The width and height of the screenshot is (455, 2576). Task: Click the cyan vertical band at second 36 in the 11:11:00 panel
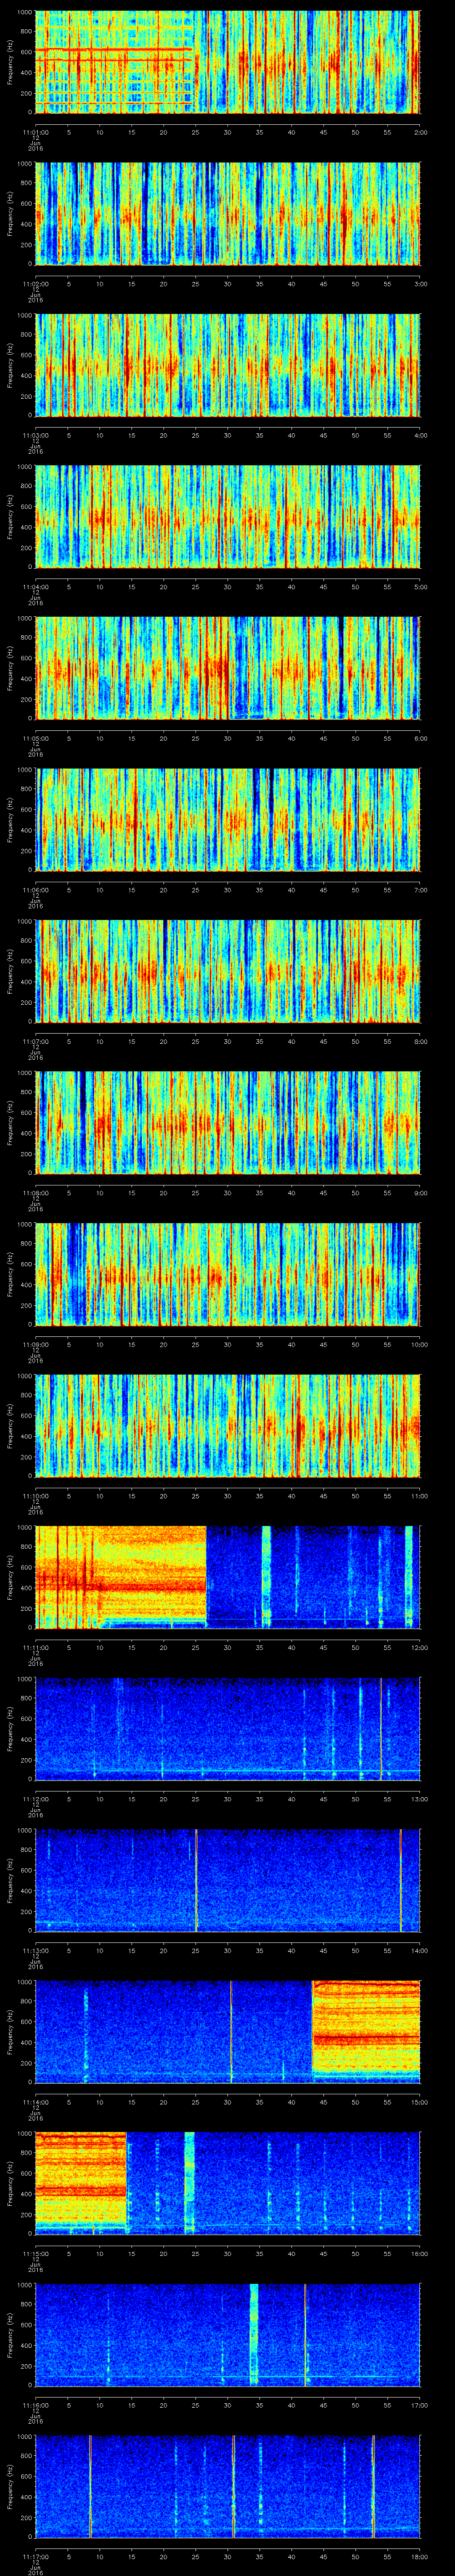(x=266, y=1577)
